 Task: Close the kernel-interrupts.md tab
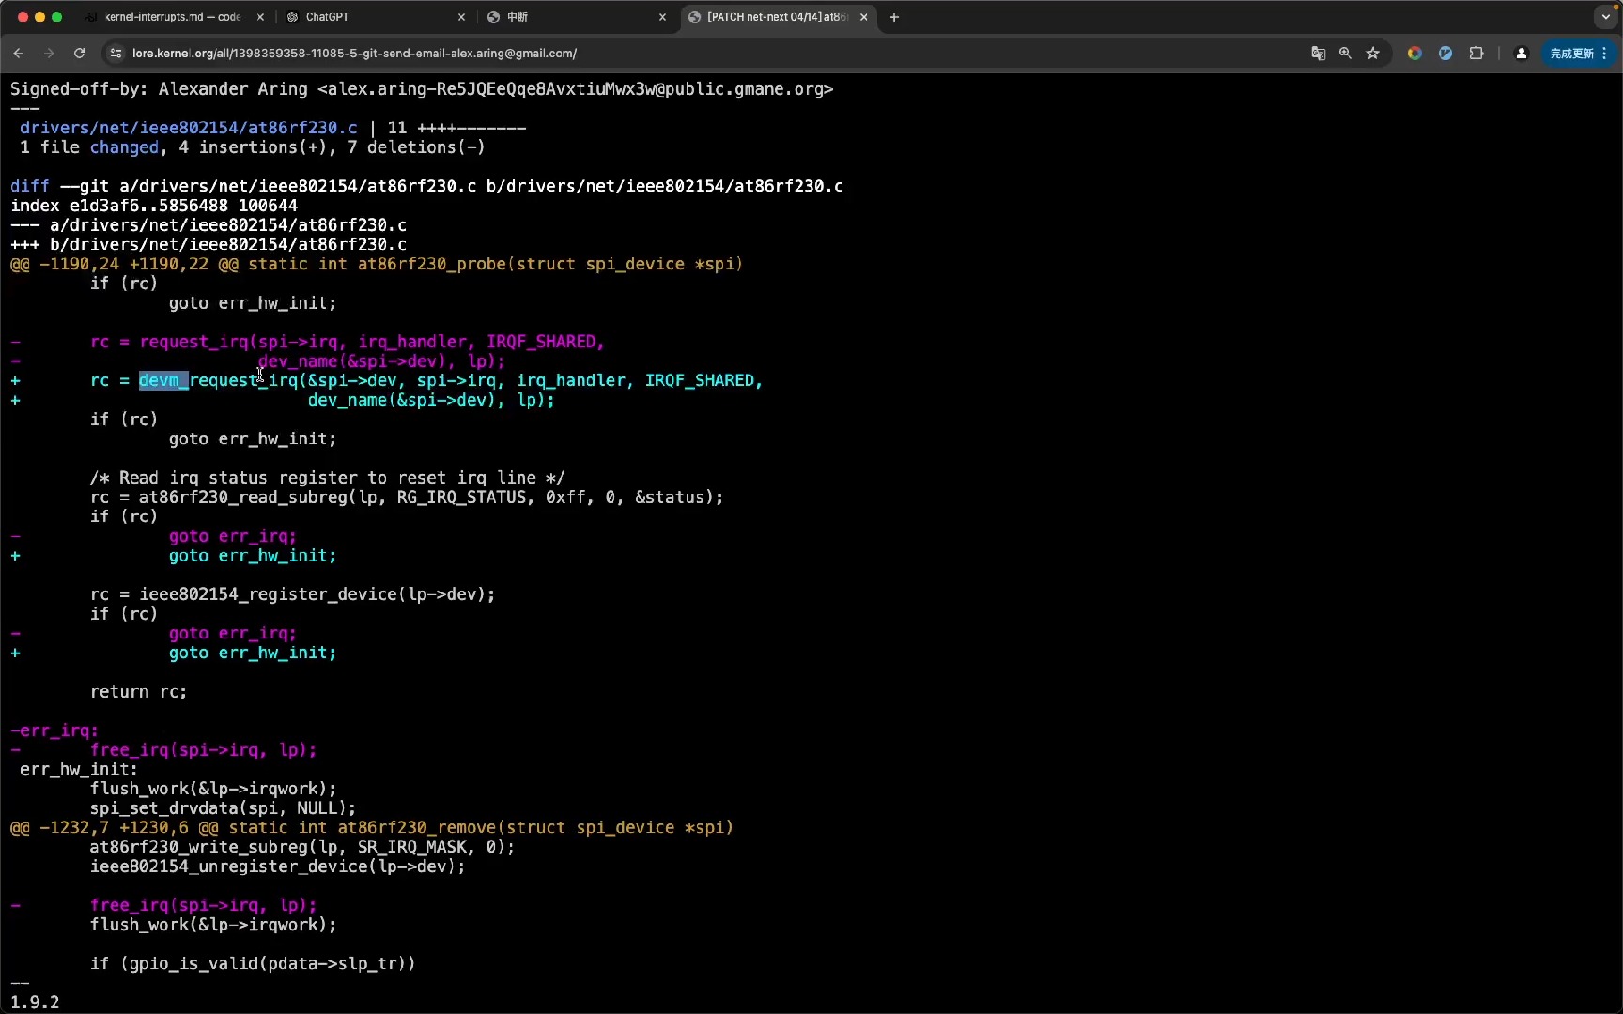pyautogui.click(x=260, y=17)
